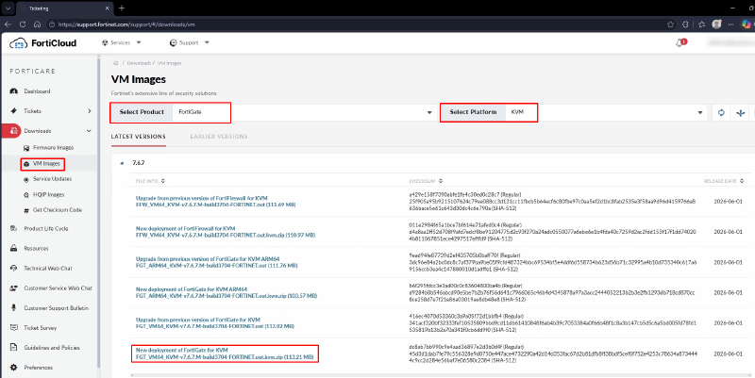Open browser extensions icon
Viewport: 755px width, 378px height.
click(x=686, y=25)
